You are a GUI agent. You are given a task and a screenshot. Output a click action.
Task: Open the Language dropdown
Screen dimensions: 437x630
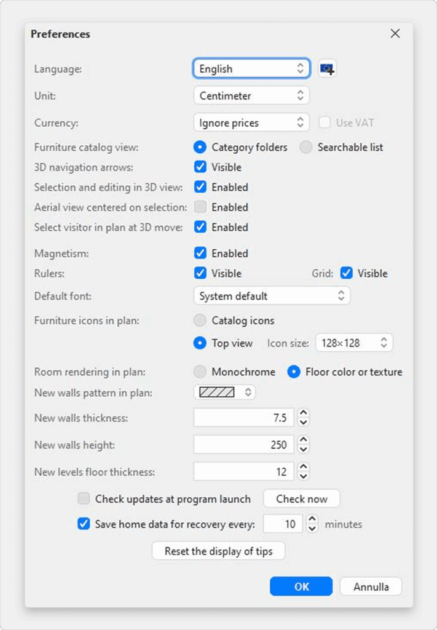(x=251, y=69)
